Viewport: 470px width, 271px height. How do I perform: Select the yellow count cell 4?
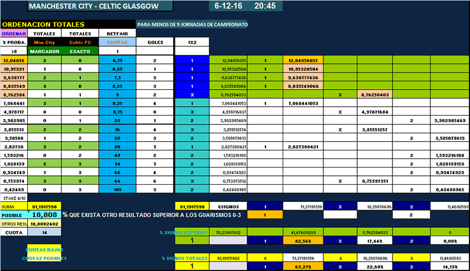340,258
